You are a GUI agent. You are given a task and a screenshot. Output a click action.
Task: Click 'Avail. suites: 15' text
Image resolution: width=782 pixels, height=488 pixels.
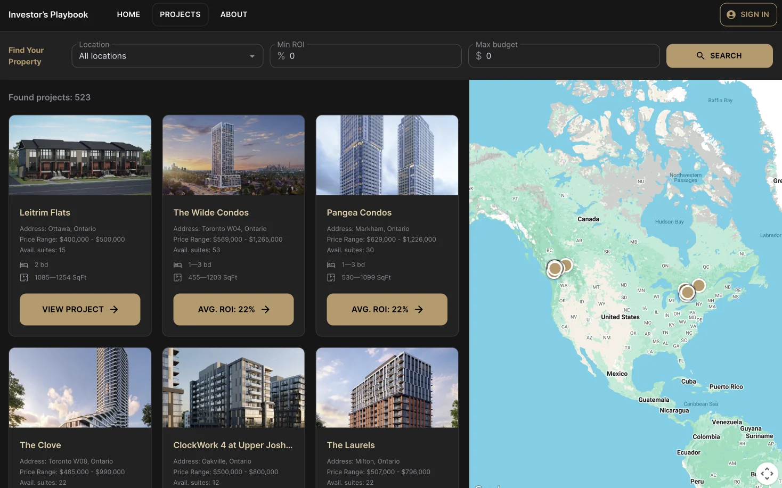tap(43, 250)
